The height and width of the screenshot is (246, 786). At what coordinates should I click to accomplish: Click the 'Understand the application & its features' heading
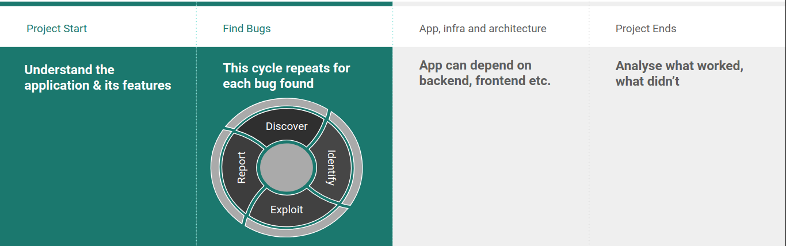[98, 78]
